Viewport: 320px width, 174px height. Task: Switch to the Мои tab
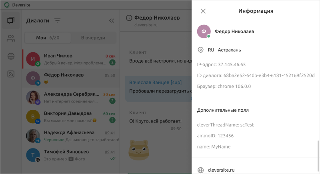point(48,38)
